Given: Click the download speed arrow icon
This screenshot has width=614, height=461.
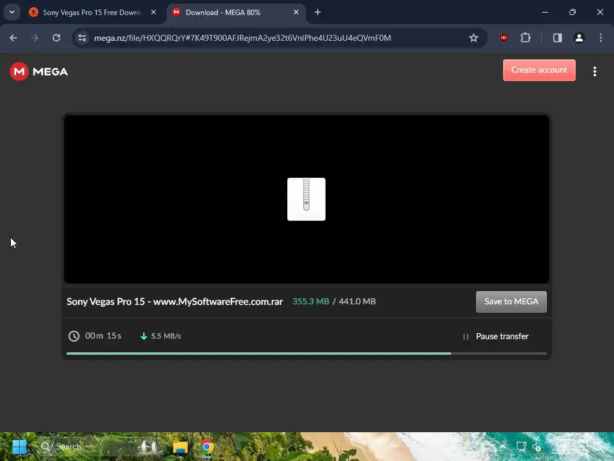Looking at the screenshot, I should tap(144, 336).
